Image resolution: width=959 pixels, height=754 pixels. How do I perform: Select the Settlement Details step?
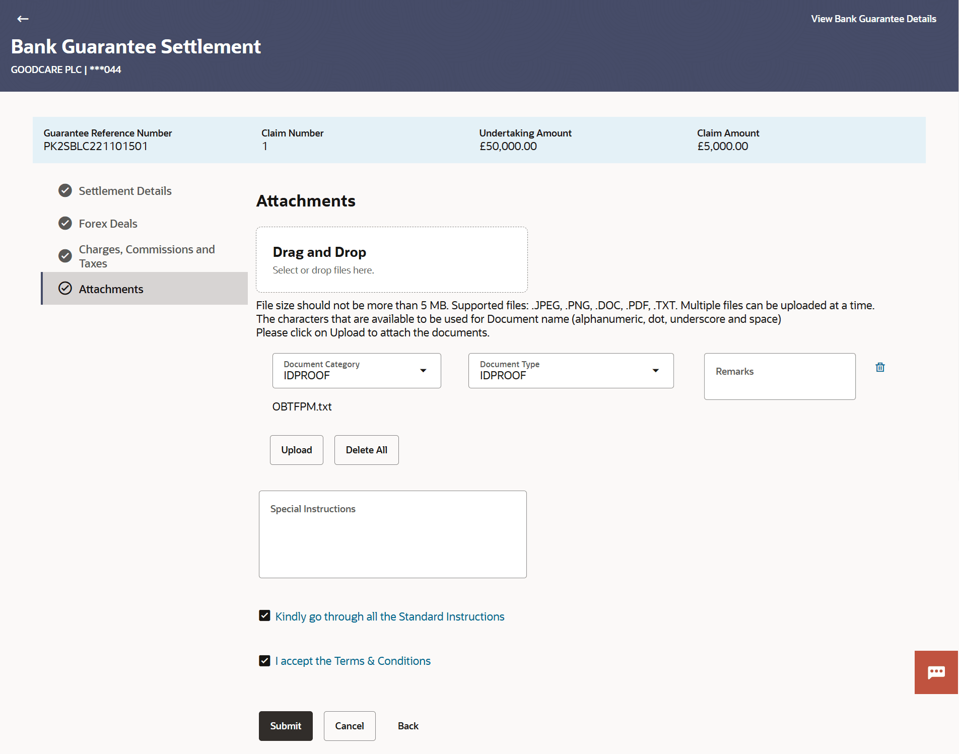click(x=125, y=190)
